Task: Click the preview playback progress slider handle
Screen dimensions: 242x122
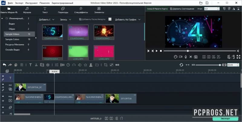Action: click(188, 51)
